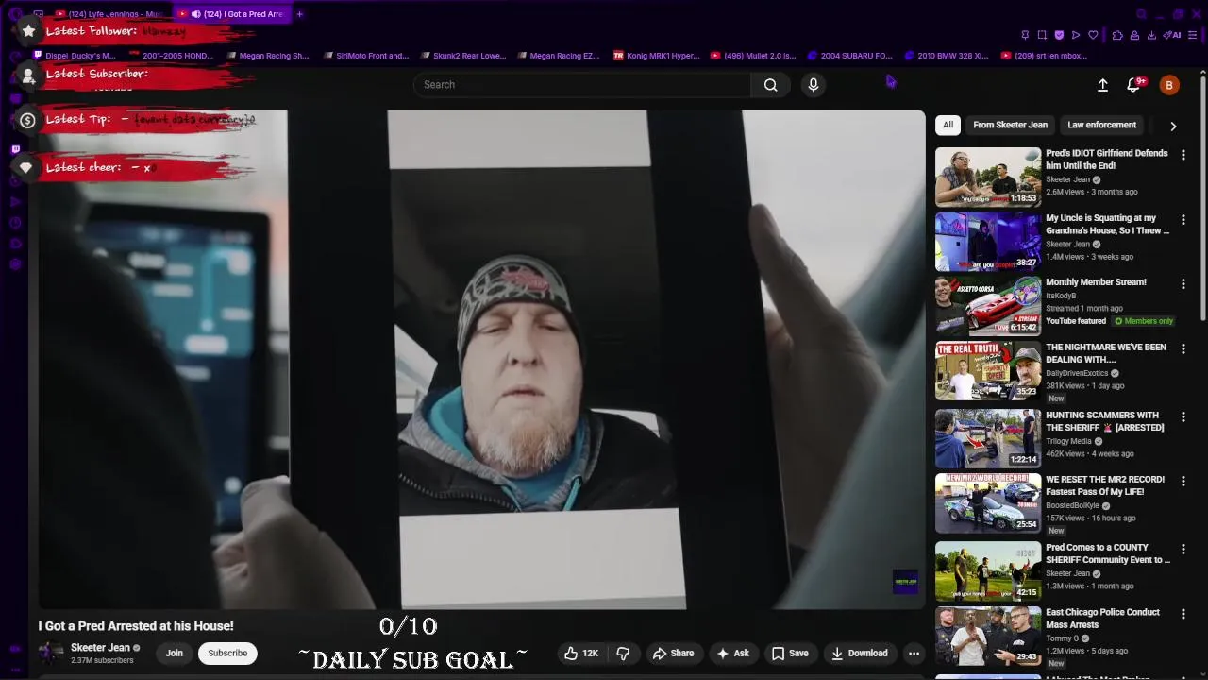Open the extensions cube icon
Viewport: 1208px width, 680px height.
pyautogui.click(x=1117, y=35)
